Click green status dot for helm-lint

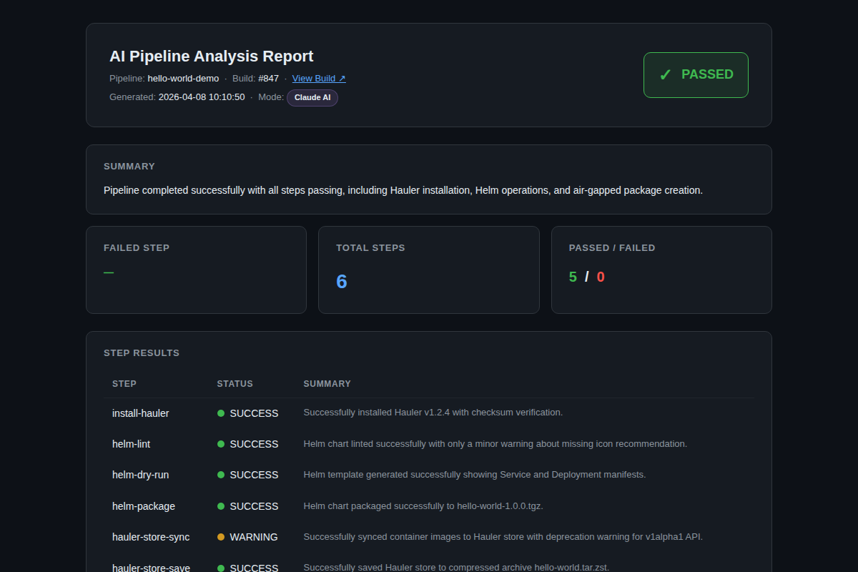tap(221, 444)
